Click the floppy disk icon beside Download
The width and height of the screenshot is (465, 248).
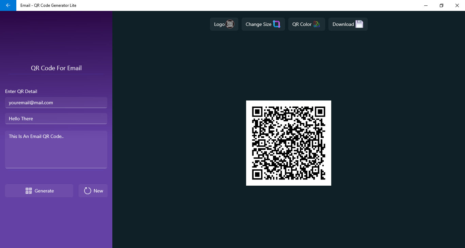click(x=359, y=24)
